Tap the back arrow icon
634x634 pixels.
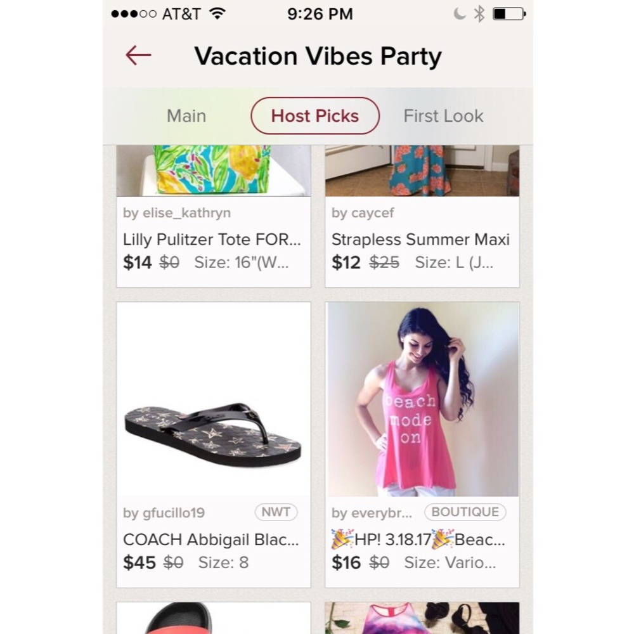138,56
